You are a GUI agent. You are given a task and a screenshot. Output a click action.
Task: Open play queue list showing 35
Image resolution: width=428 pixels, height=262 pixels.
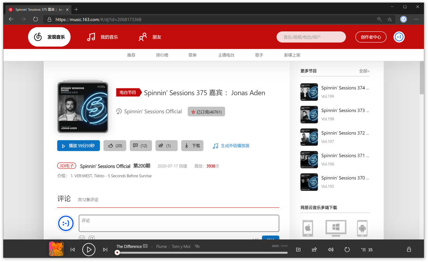tap(367, 250)
